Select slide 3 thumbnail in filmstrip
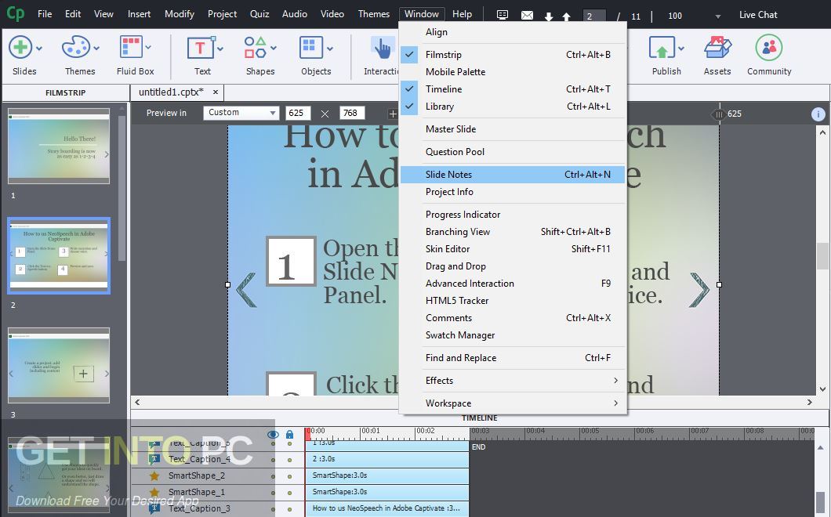Screen dimensions: 831x517 point(59,366)
